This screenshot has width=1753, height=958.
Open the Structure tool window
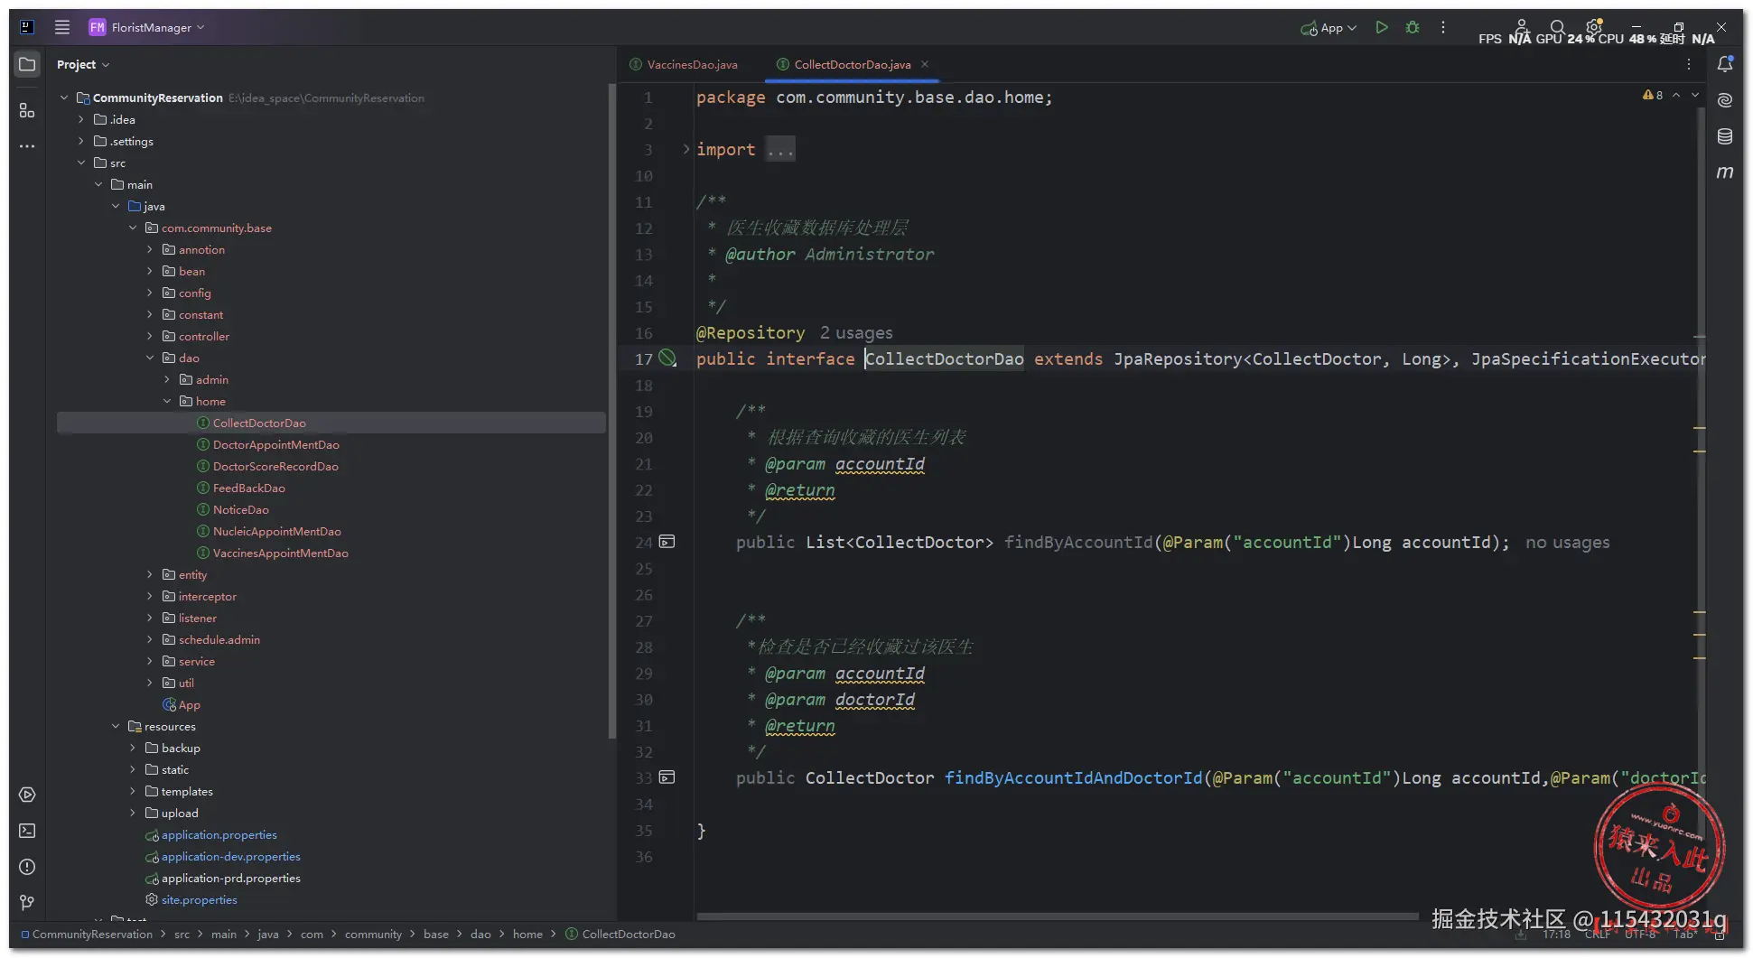[27, 110]
